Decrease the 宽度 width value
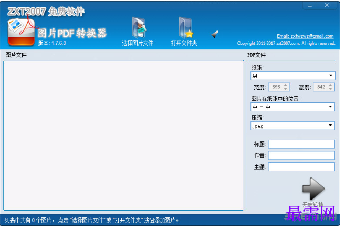 point(286,89)
